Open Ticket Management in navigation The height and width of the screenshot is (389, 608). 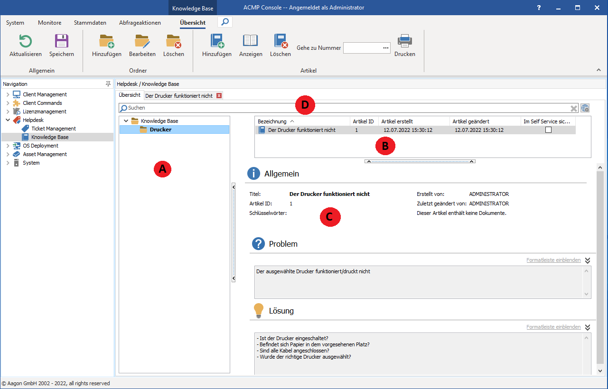(x=54, y=129)
